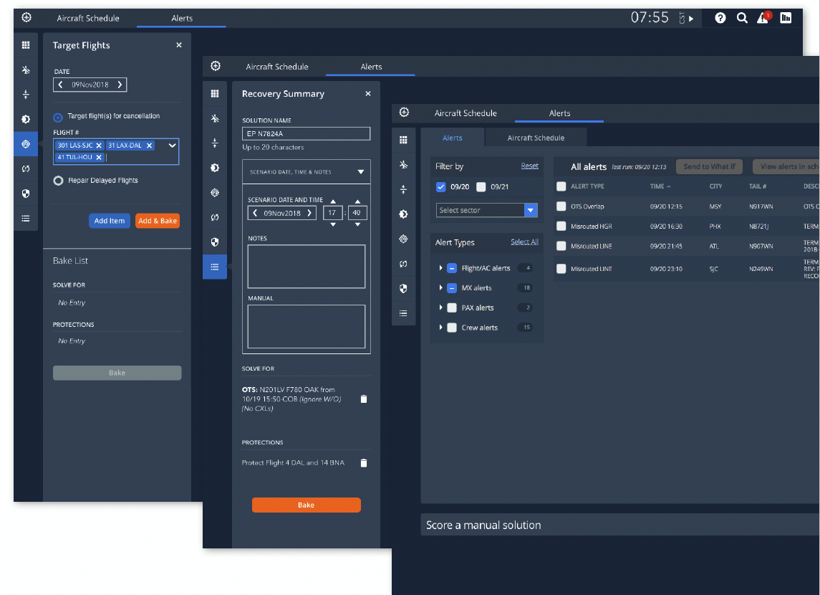The image size is (820, 595).
Task: Check the PAX alerts checkbox
Action: point(452,308)
